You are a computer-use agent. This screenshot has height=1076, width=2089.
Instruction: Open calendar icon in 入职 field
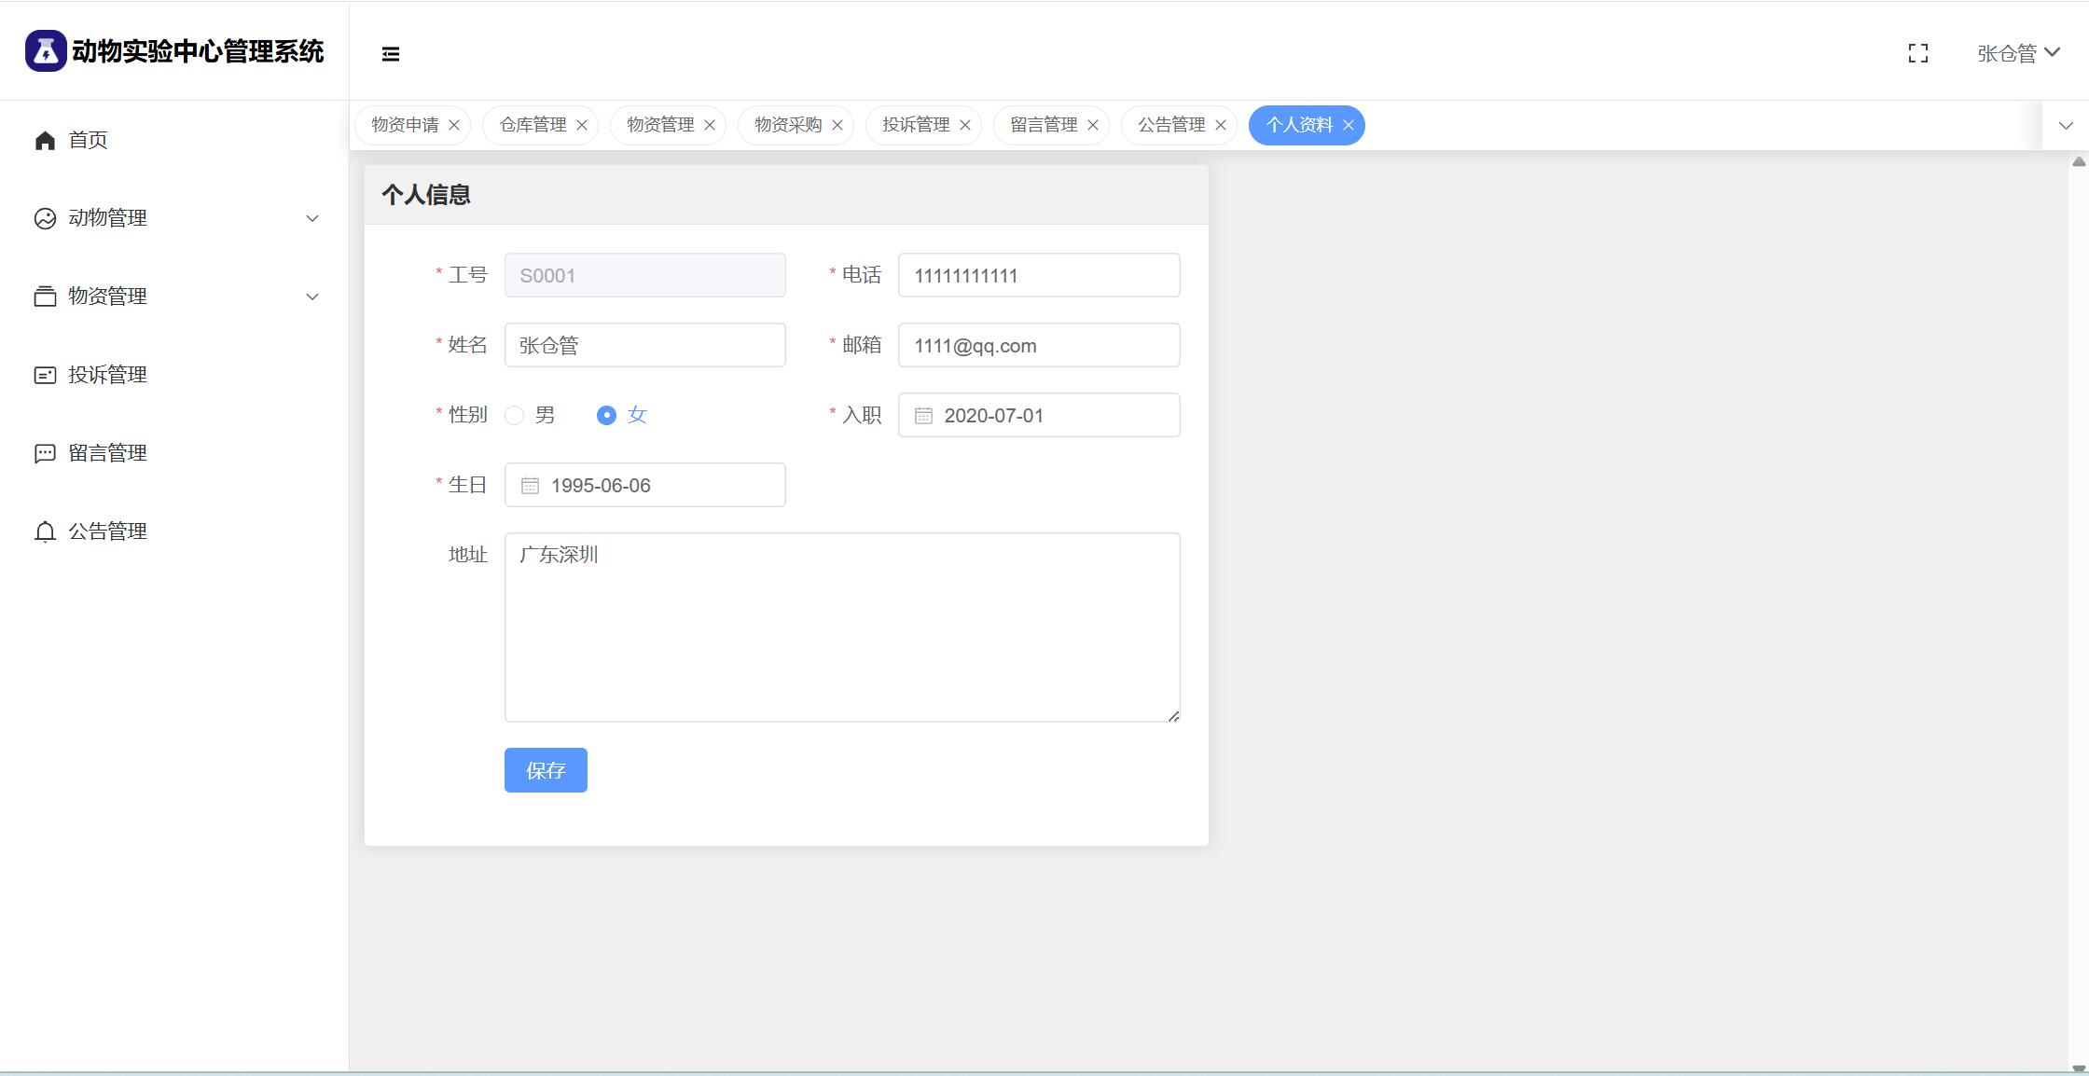923,416
